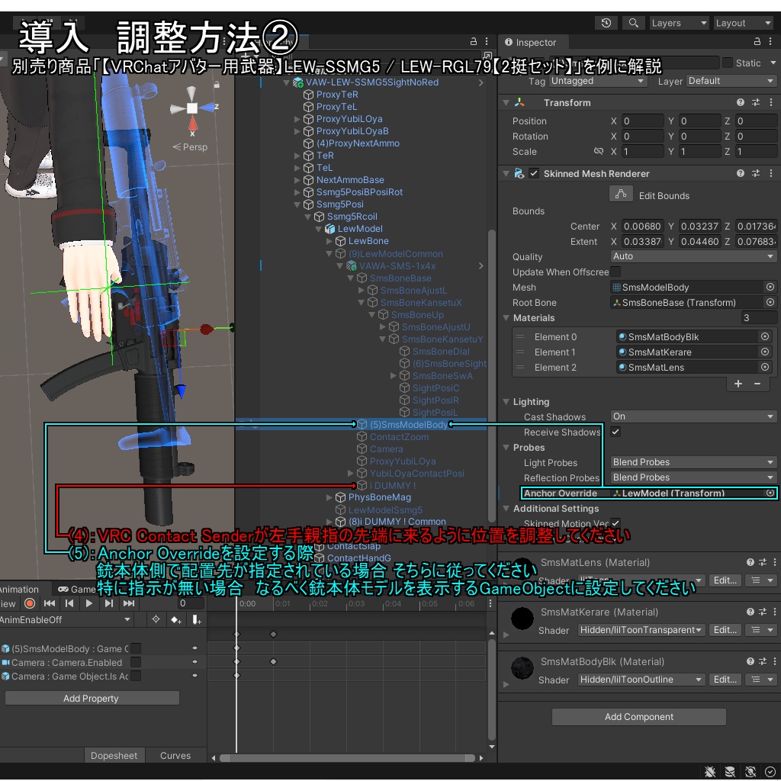Play the animation clip

[88, 603]
